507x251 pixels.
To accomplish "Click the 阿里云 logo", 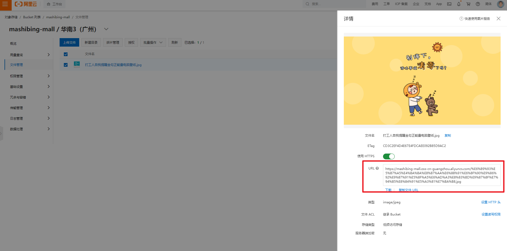I will tap(26, 4).
